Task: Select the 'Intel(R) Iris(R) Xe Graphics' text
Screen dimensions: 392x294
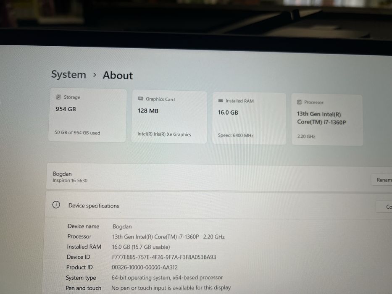Action: click(164, 134)
